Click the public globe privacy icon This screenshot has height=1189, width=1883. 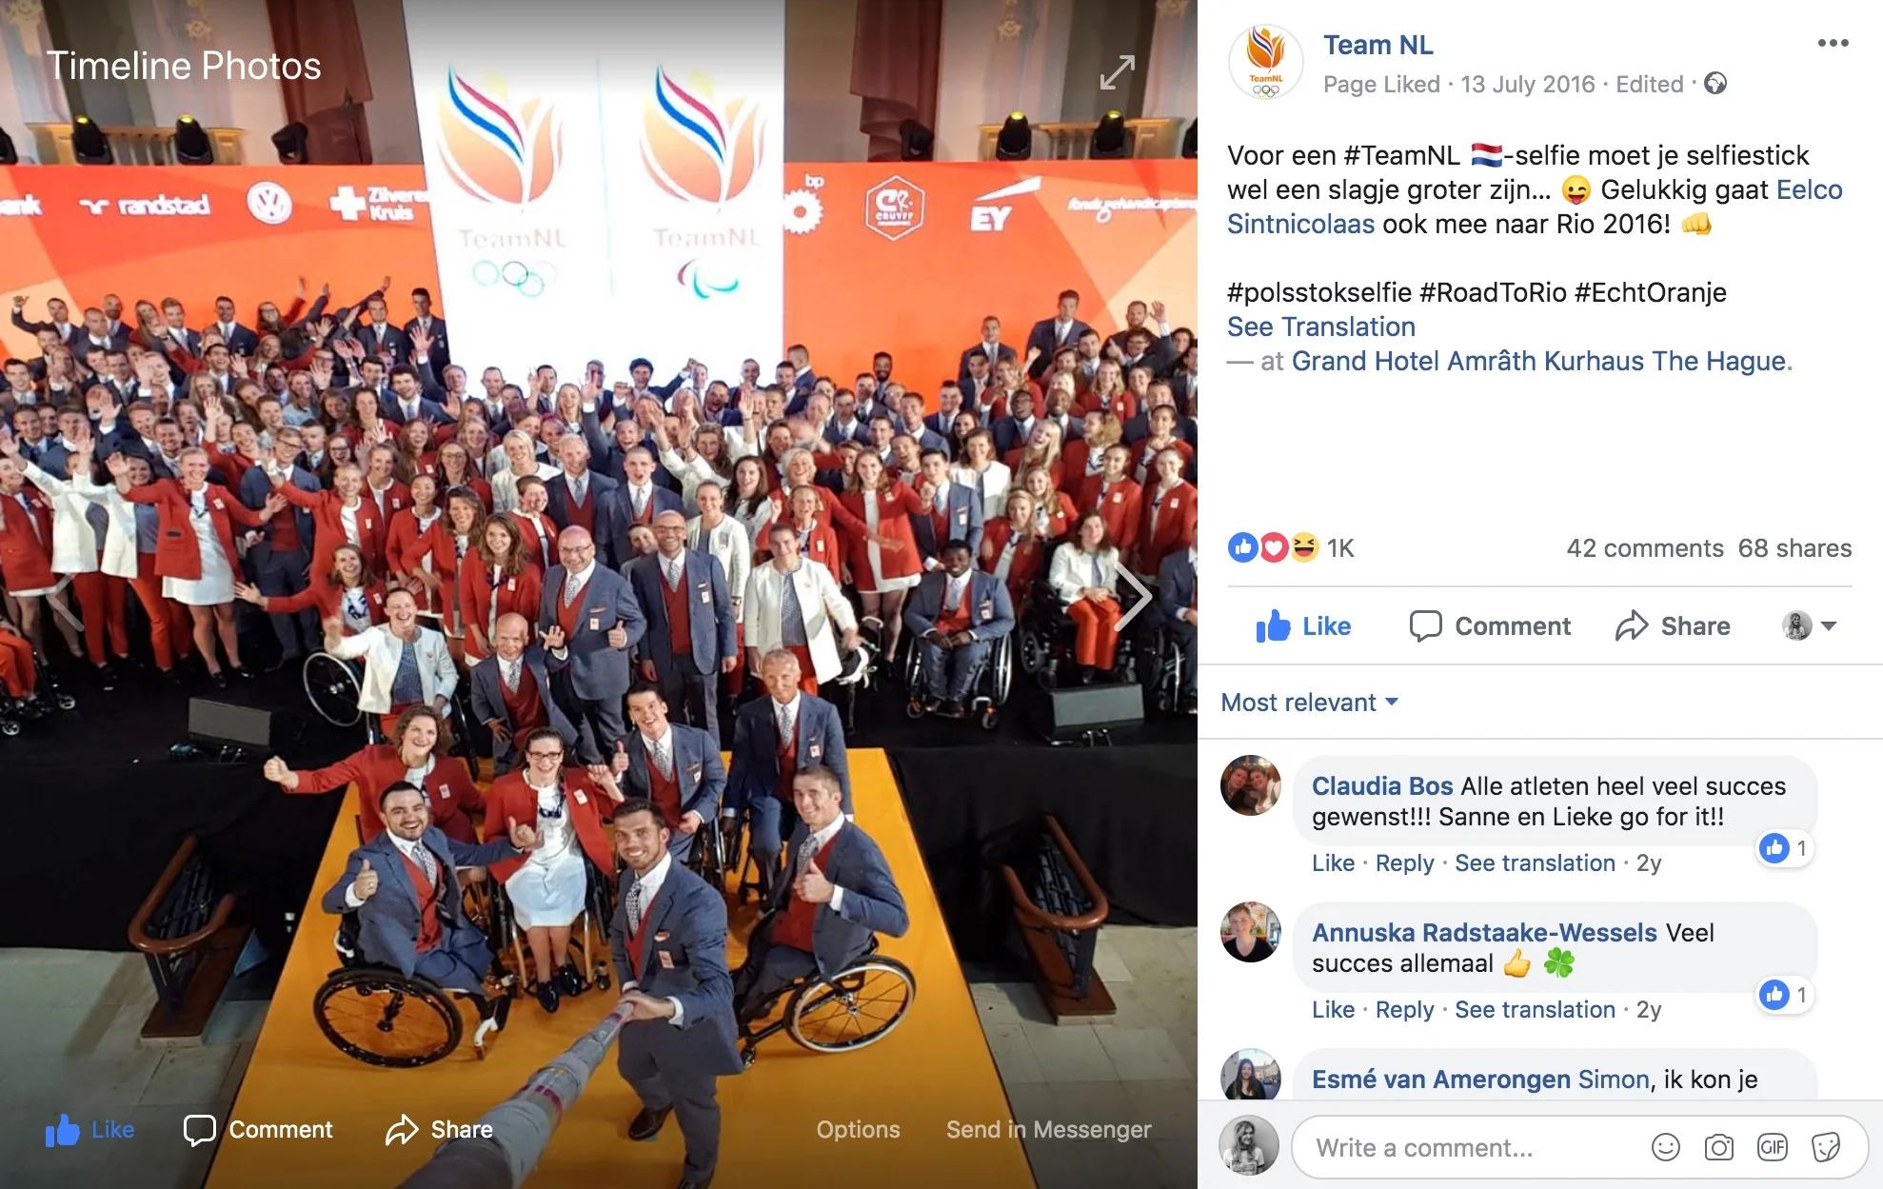pos(1715,84)
